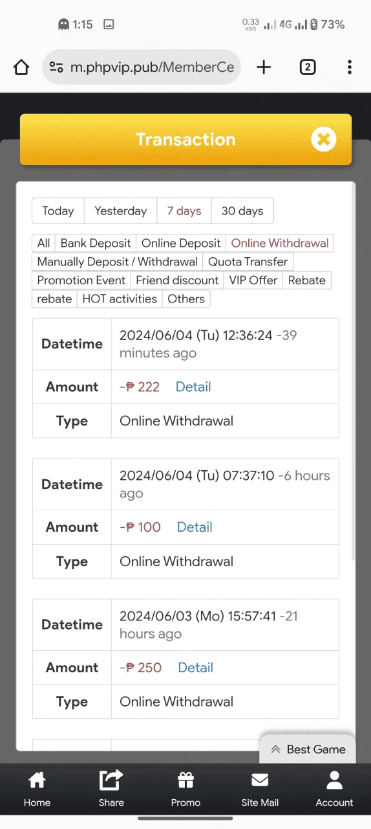Open the Share icon in bottom bar
The height and width of the screenshot is (829, 371).
tap(111, 789)
